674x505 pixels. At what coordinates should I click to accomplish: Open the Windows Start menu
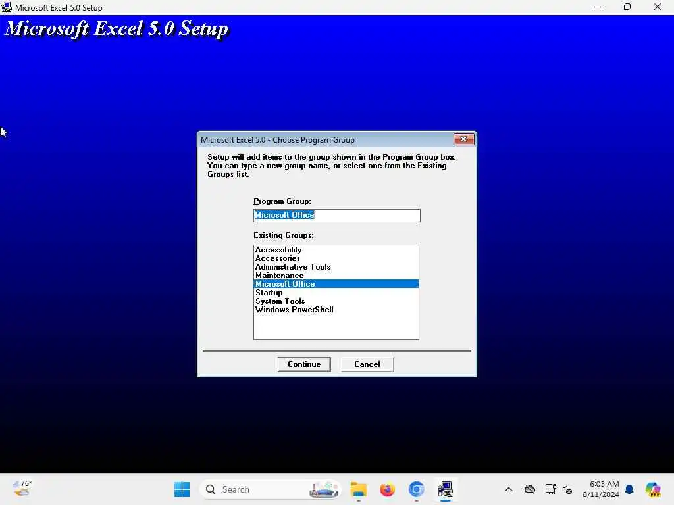pyautogui.click(x=182, y=489)
